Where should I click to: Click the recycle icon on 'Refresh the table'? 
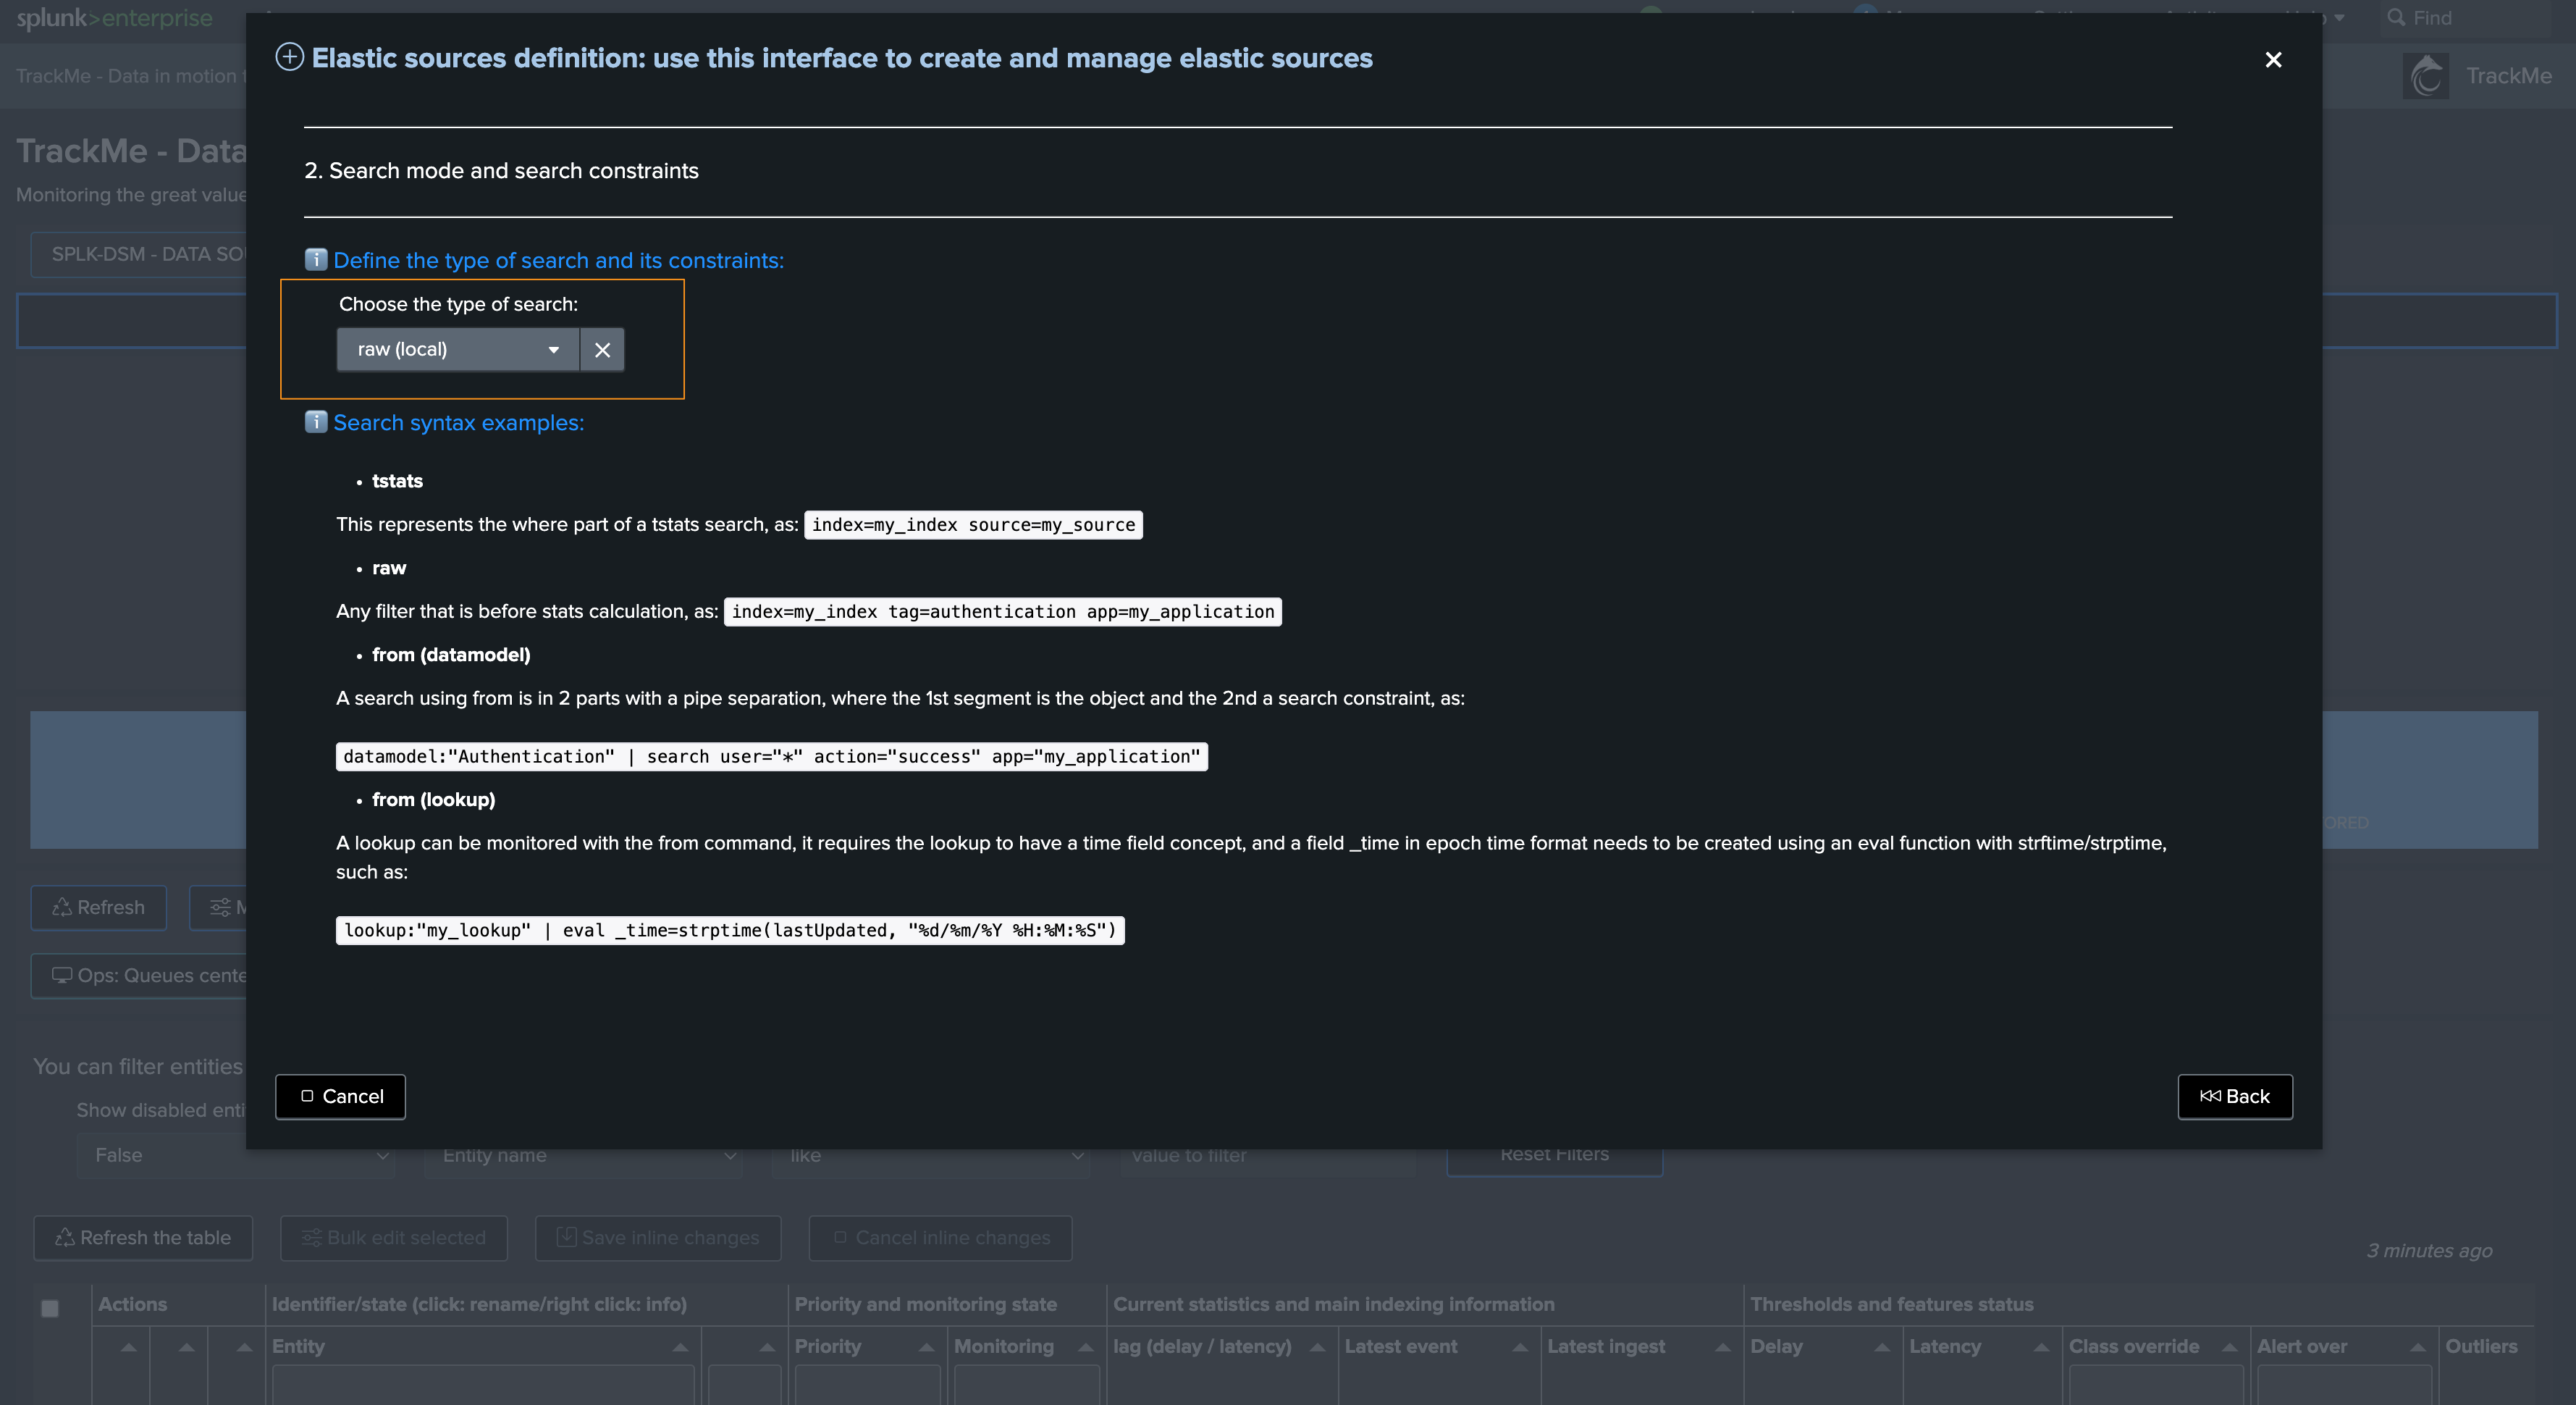click(65, 1238)
